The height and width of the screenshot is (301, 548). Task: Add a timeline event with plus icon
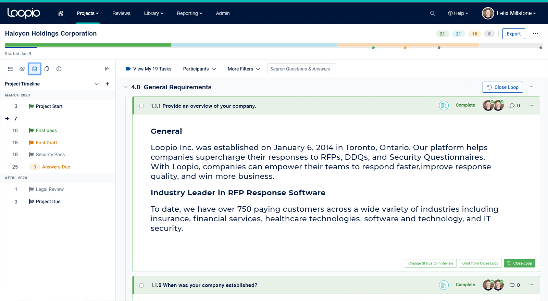[x=107, y=84]
